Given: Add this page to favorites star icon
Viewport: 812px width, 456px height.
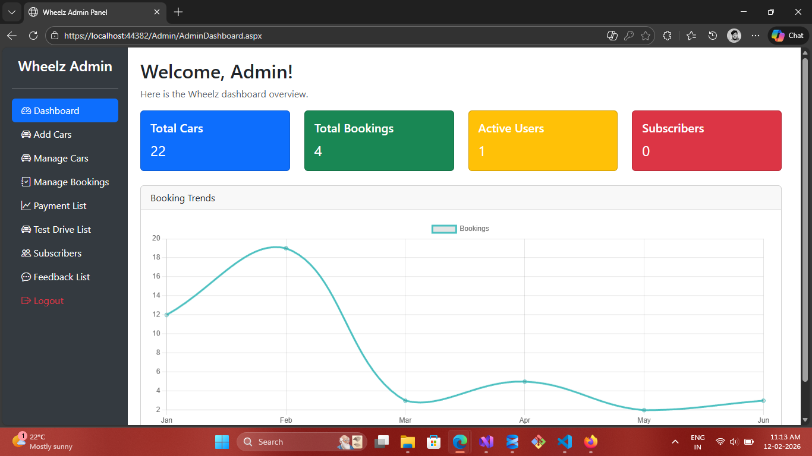Looking at the screenshot, I should 646,36.
